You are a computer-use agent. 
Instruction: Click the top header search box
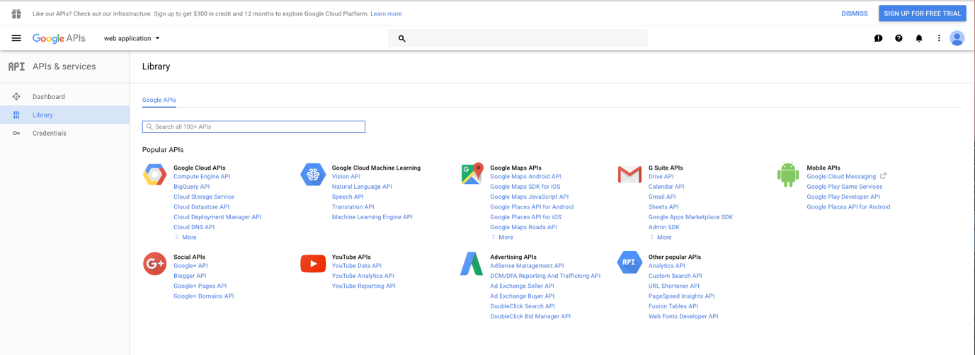click(518, 38)
